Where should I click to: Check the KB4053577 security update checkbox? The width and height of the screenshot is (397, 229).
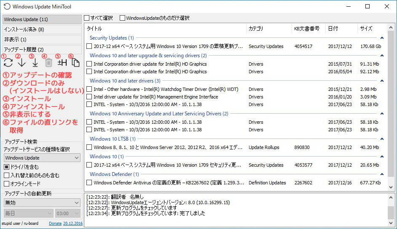pyautogui.click(x=89, y=165)
